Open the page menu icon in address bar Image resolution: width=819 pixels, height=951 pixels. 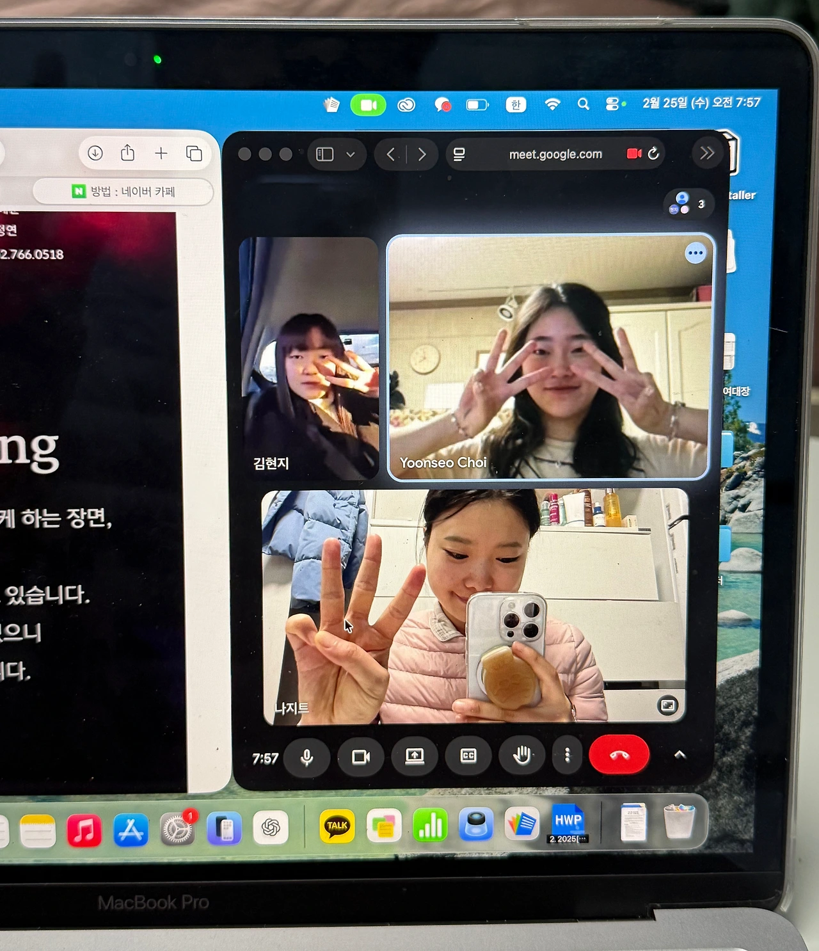[459, 154]
